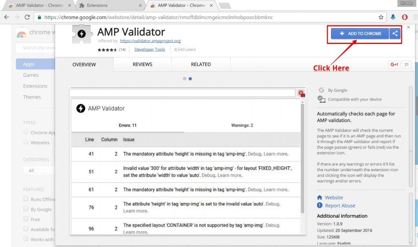
Task: Click the back navigation arrow
Action: [7, 17]
